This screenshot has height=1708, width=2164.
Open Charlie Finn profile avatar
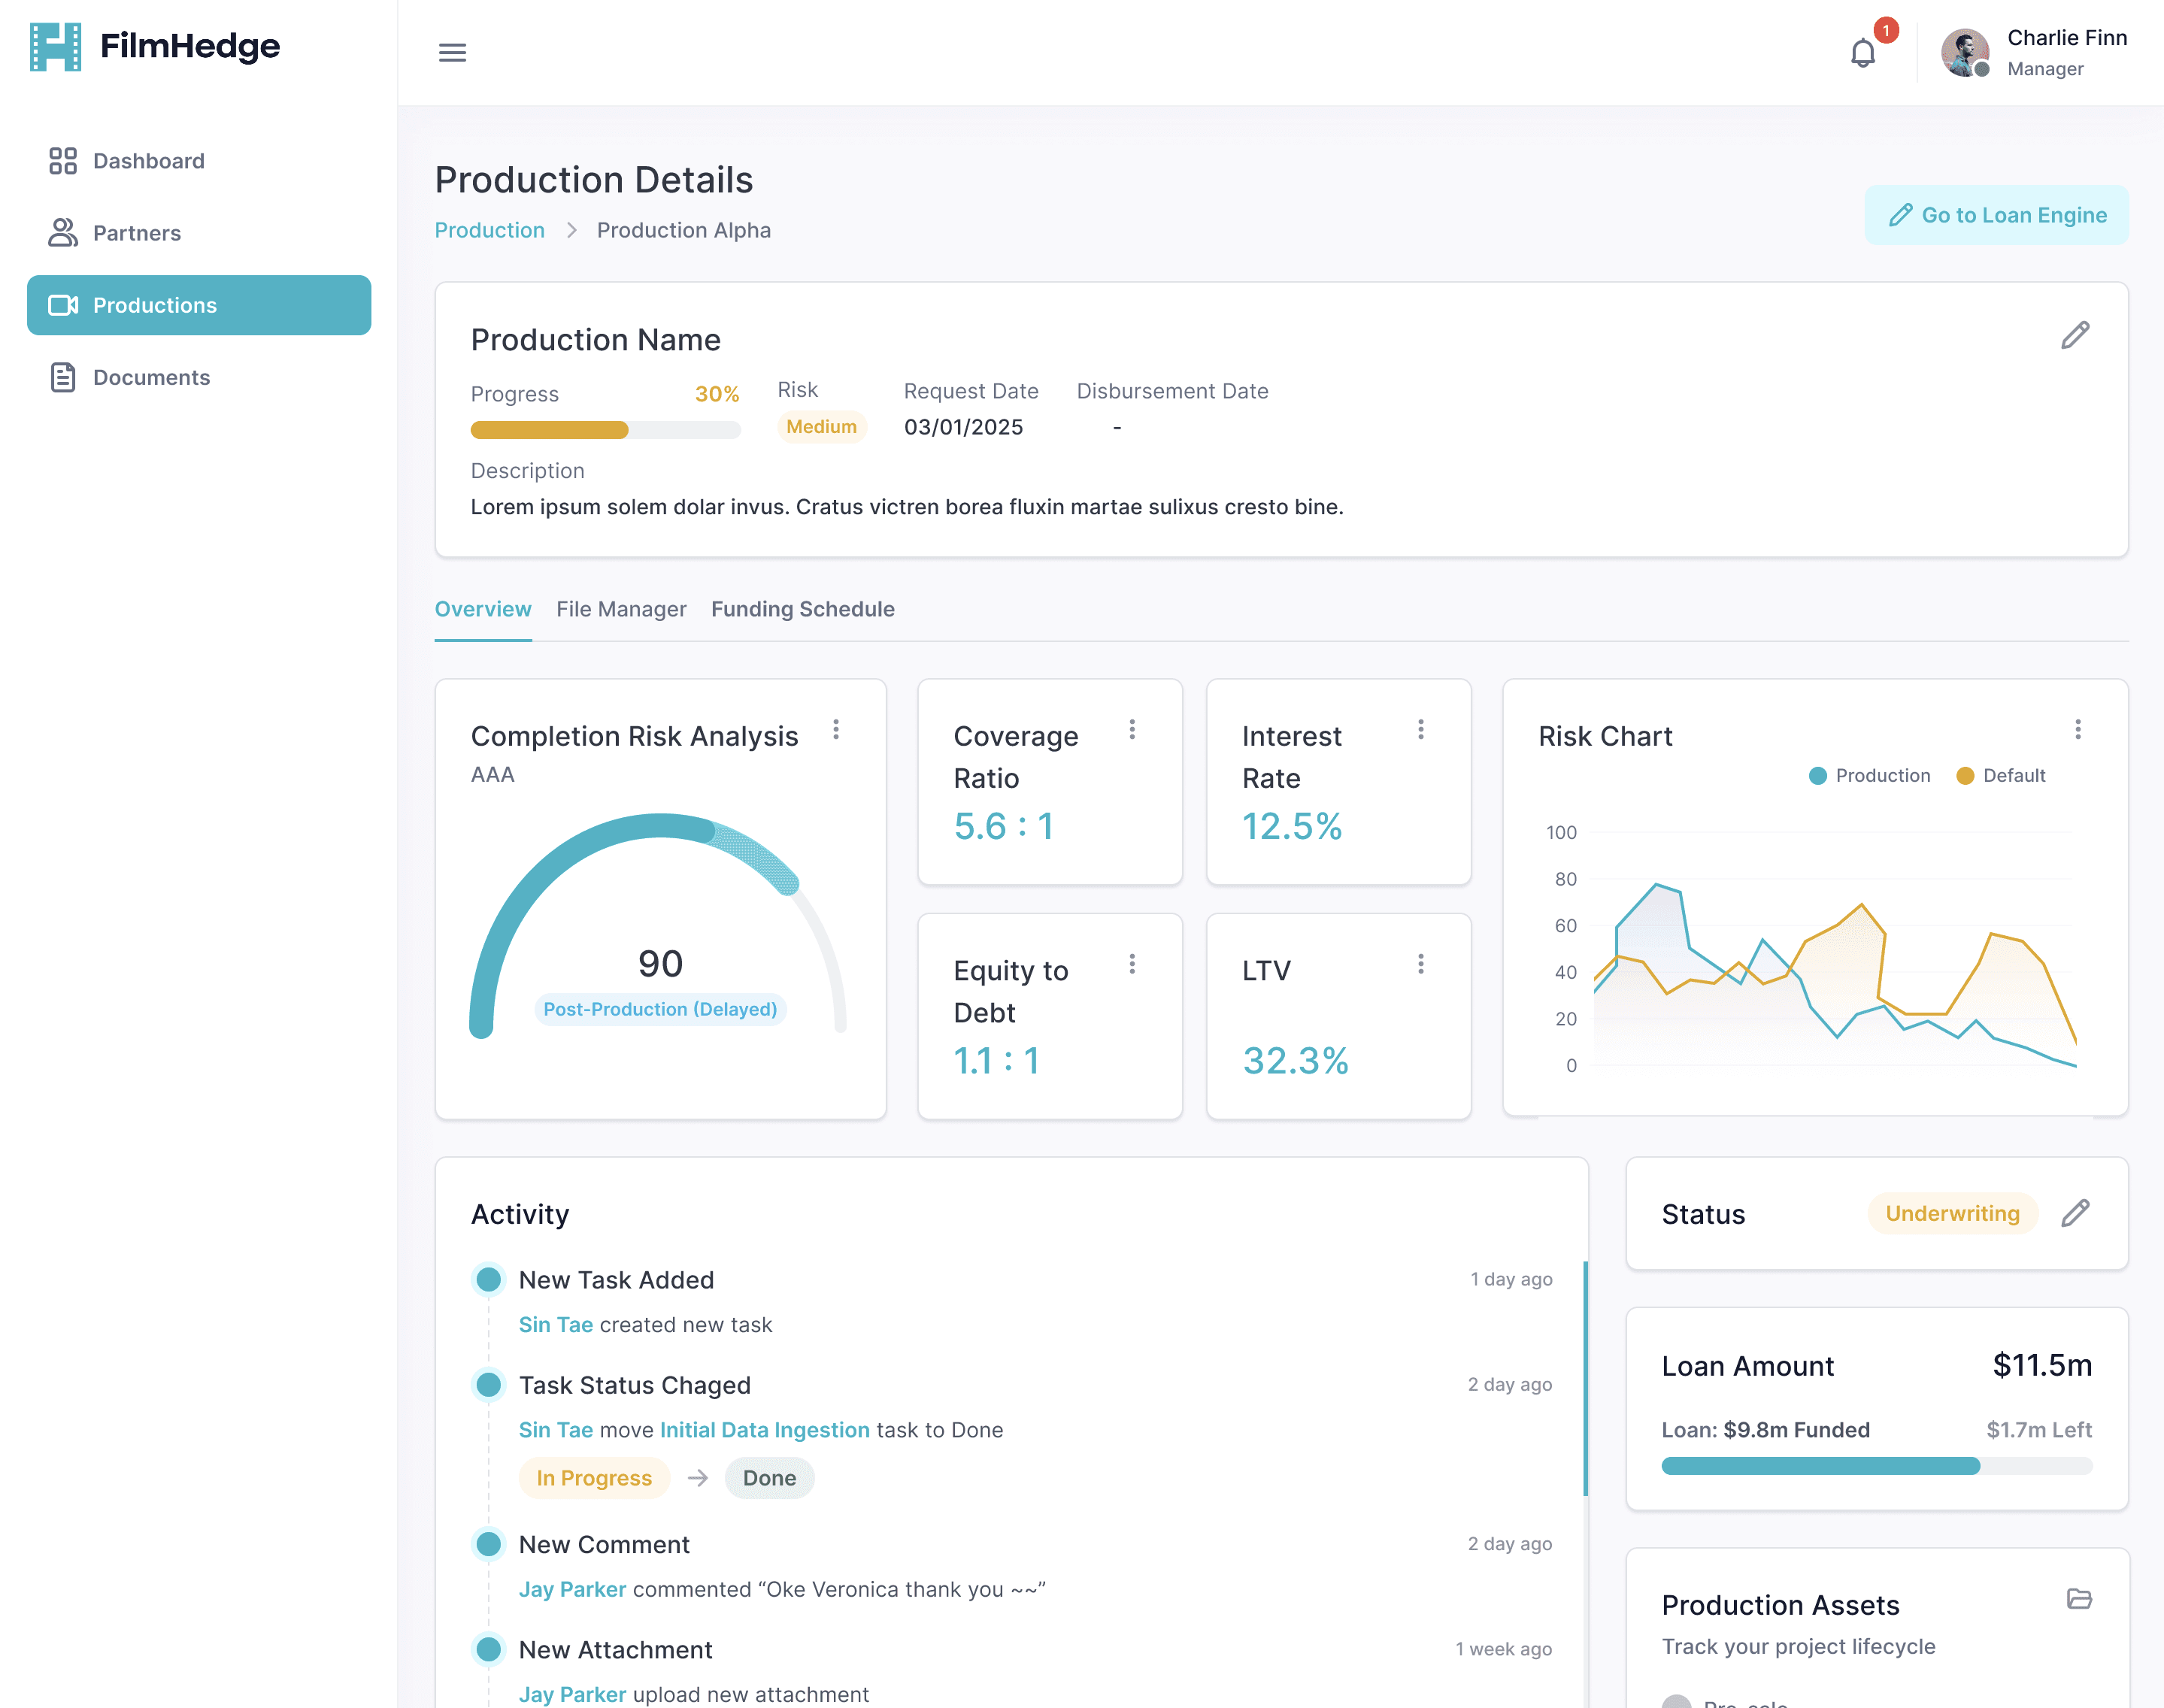pos(1964,52)
